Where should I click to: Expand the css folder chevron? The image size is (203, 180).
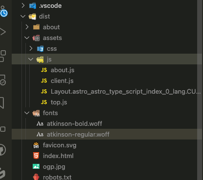click(x=31, y=48)
